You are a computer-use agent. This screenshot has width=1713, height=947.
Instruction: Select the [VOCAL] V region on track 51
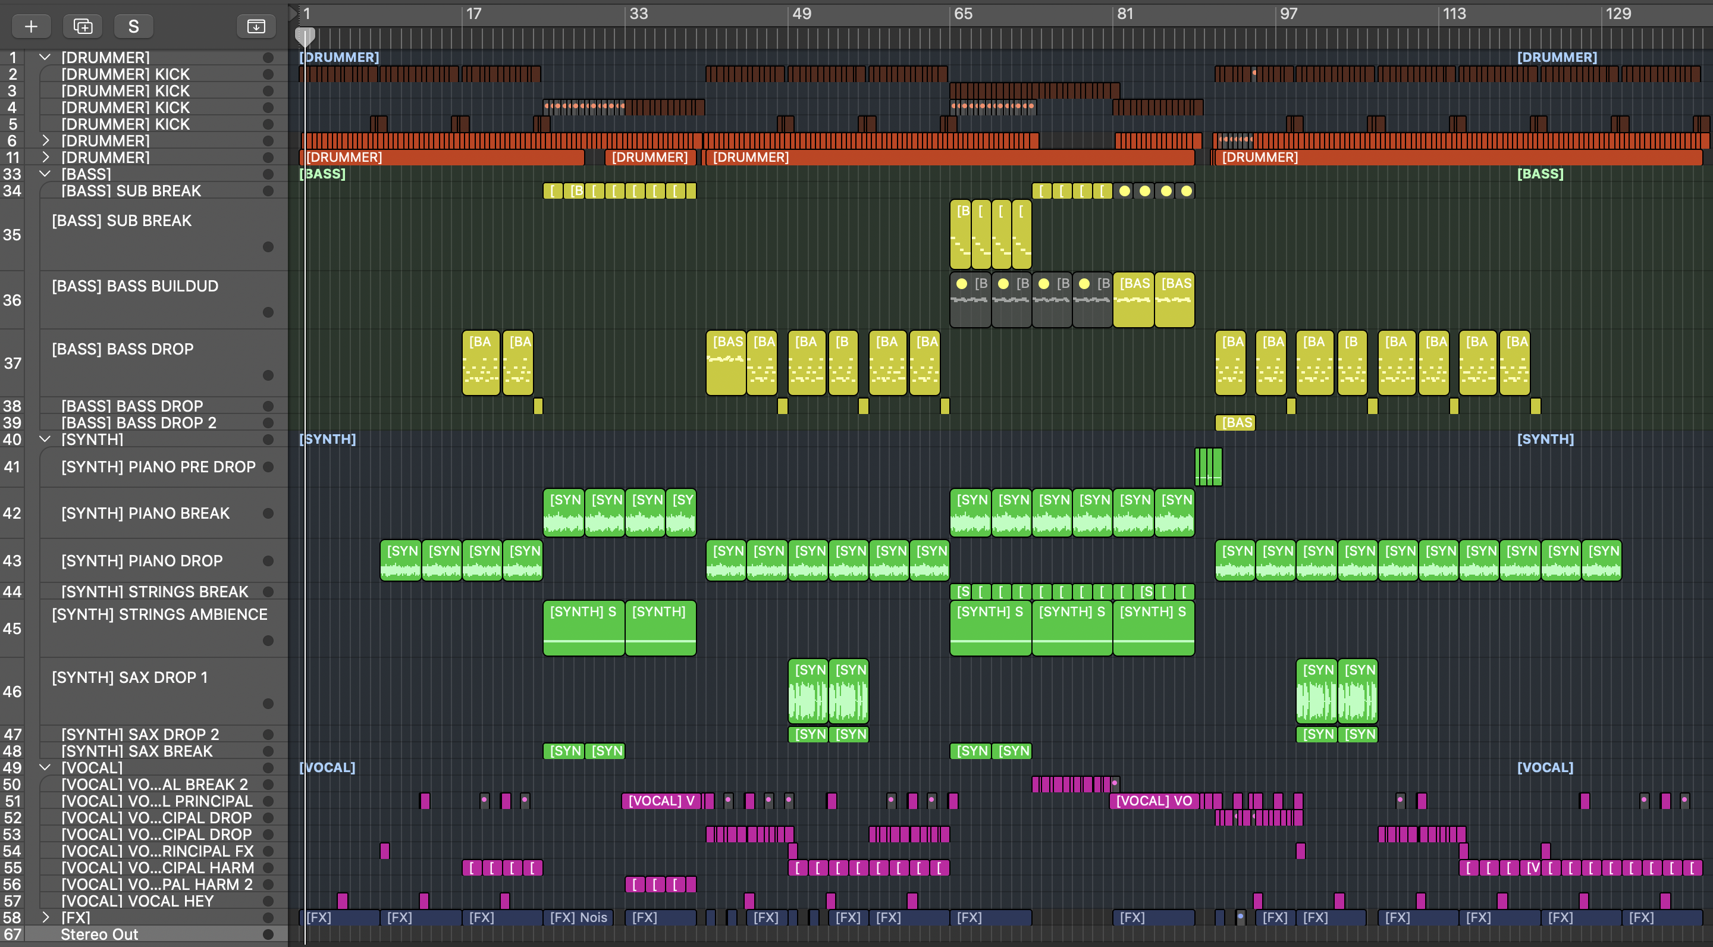click(x=661, y=801)
